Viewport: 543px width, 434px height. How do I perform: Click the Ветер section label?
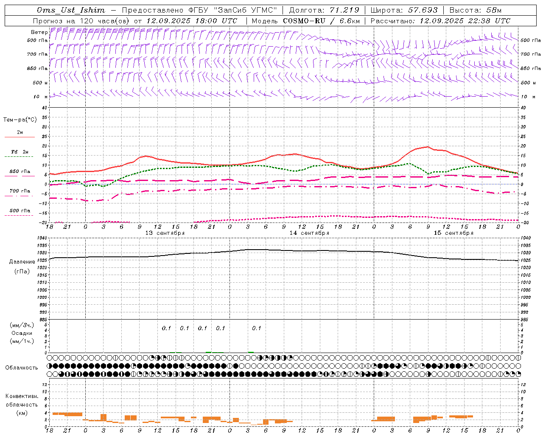[39, 32]
